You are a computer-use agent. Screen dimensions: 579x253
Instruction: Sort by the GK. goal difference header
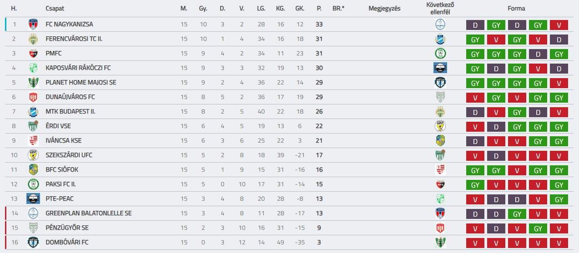300,8
